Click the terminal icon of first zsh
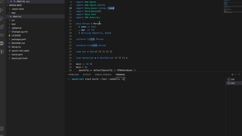 pos(229,79)
